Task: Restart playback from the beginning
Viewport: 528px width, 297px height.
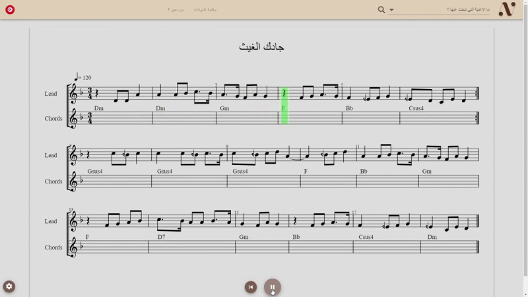Action: click(251, 287)
